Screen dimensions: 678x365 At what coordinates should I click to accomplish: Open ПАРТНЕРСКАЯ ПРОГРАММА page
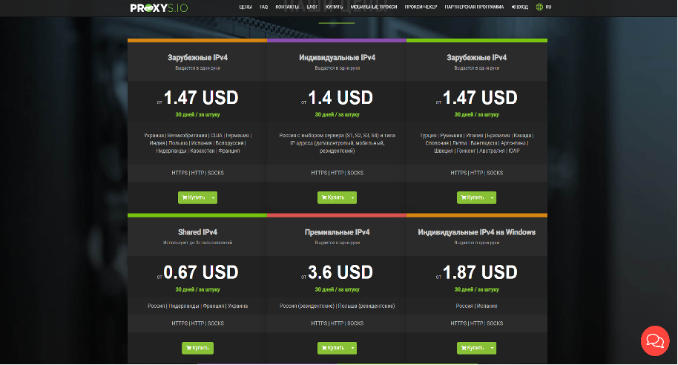click(x=474, y=7)
